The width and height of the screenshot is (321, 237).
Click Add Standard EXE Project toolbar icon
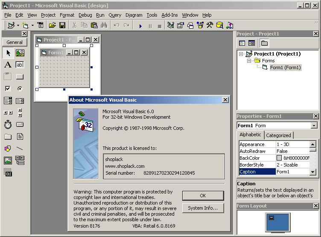point(11,25)
